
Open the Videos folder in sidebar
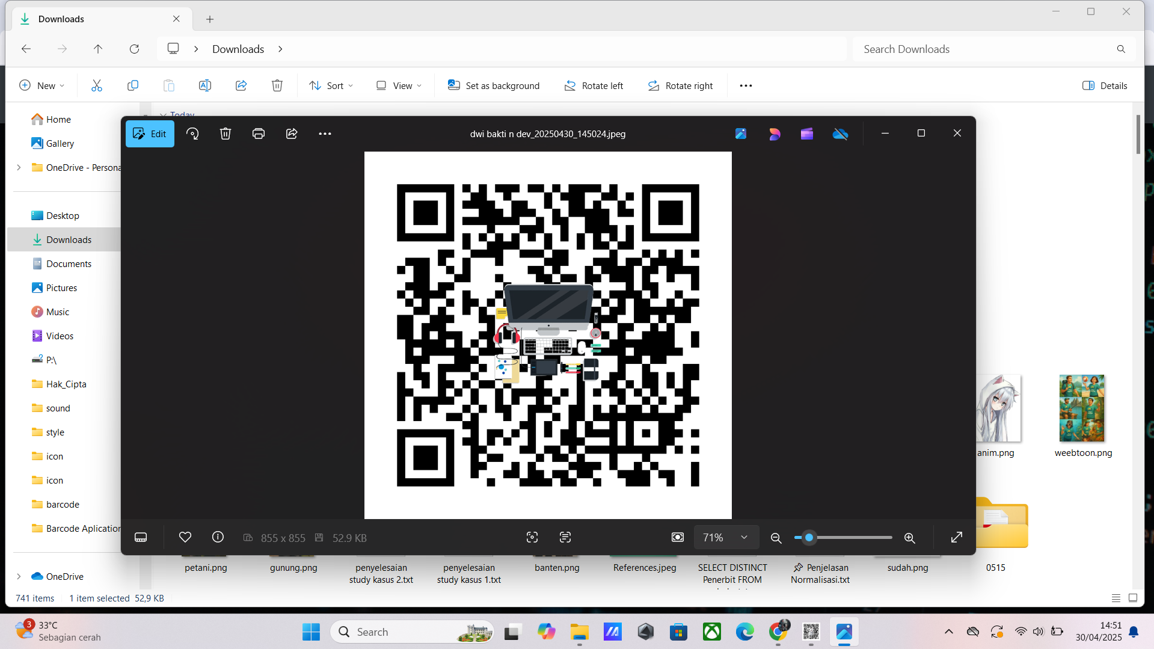tap(60, 336)
